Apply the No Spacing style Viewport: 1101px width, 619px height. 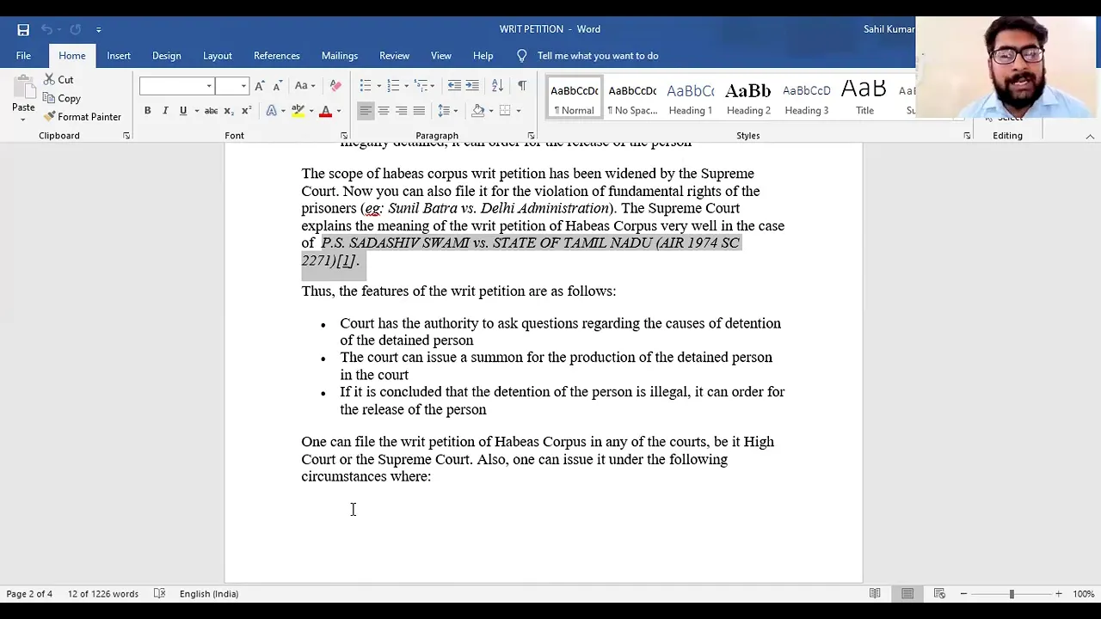coord(632,97)
